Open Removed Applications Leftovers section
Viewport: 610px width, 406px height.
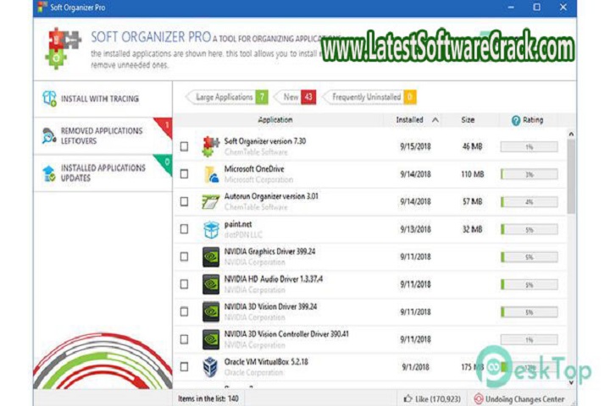point(103,136)
